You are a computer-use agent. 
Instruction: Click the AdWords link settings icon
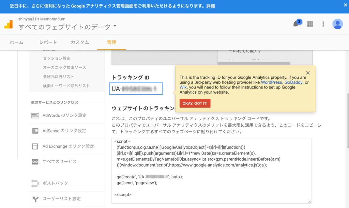click(x=35, y=115)
